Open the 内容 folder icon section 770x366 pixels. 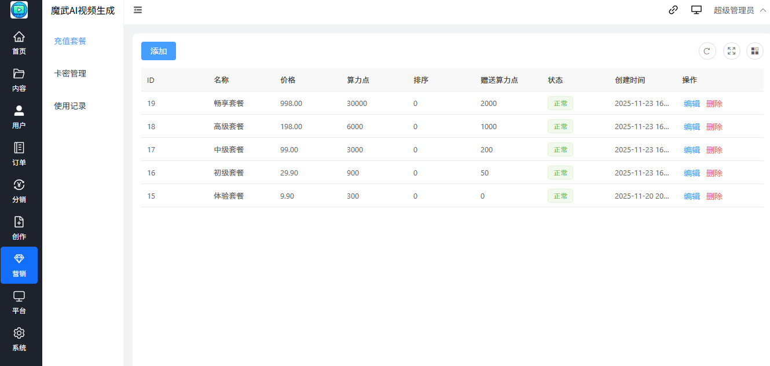point(19,74)
